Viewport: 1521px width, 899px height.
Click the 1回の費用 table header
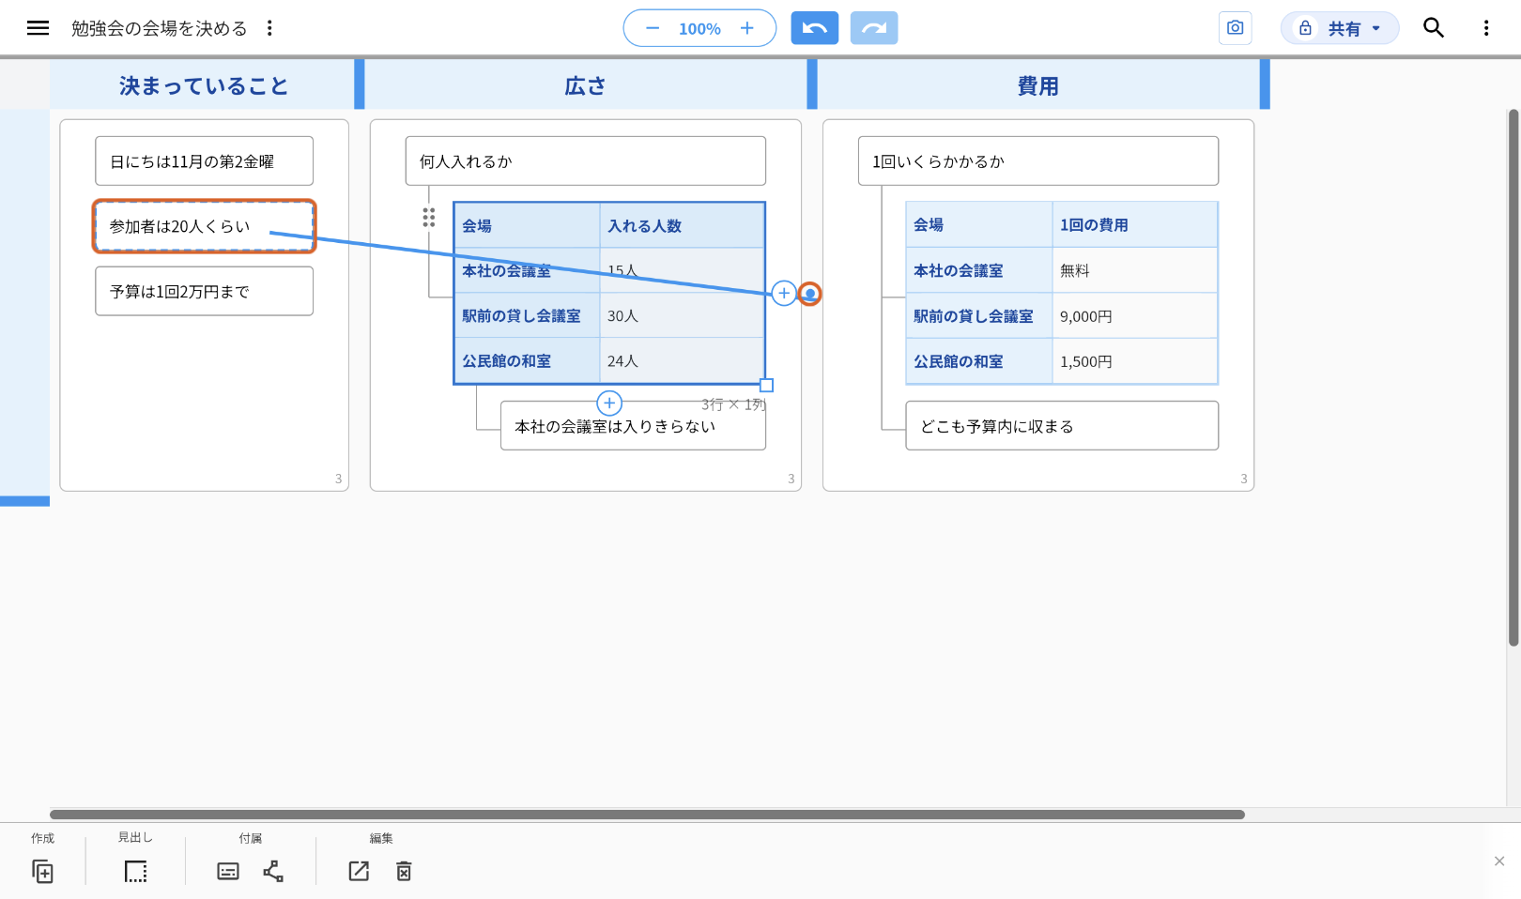coord(1134,224)
